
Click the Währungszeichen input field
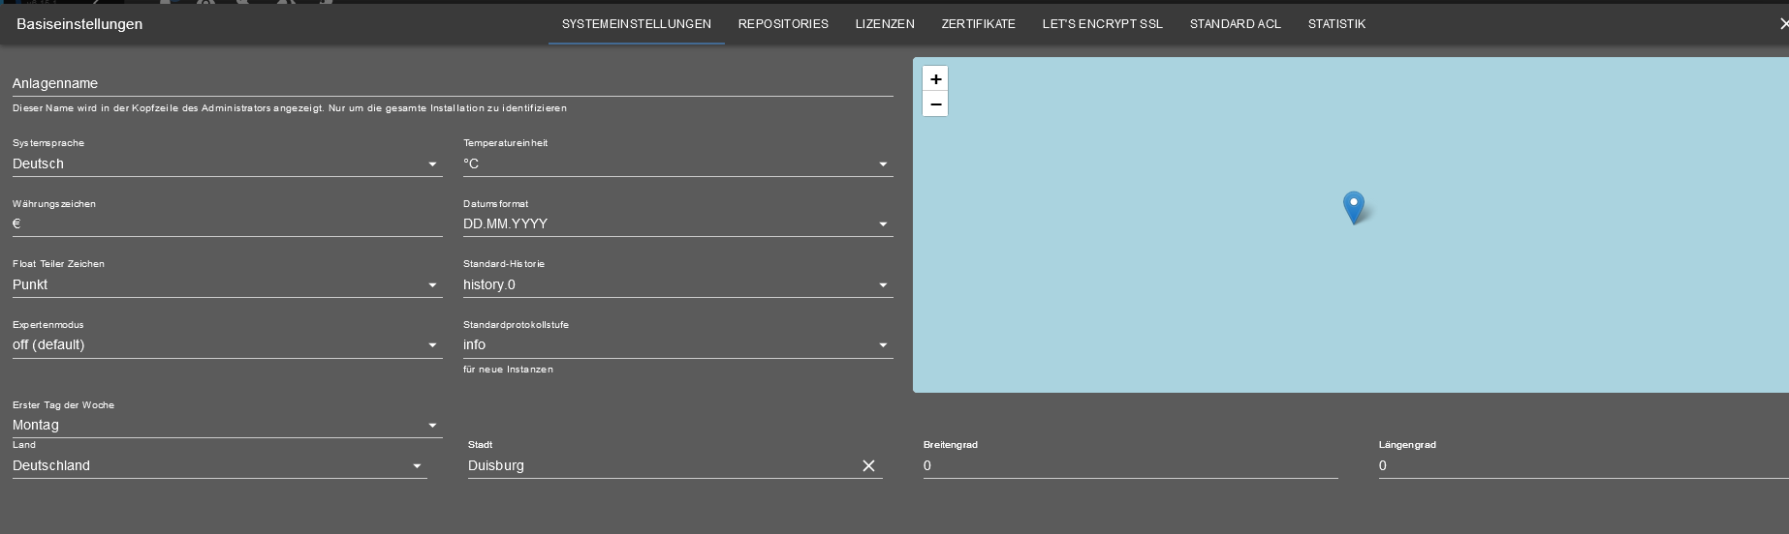pyautogui.click(x=227, y=224)
